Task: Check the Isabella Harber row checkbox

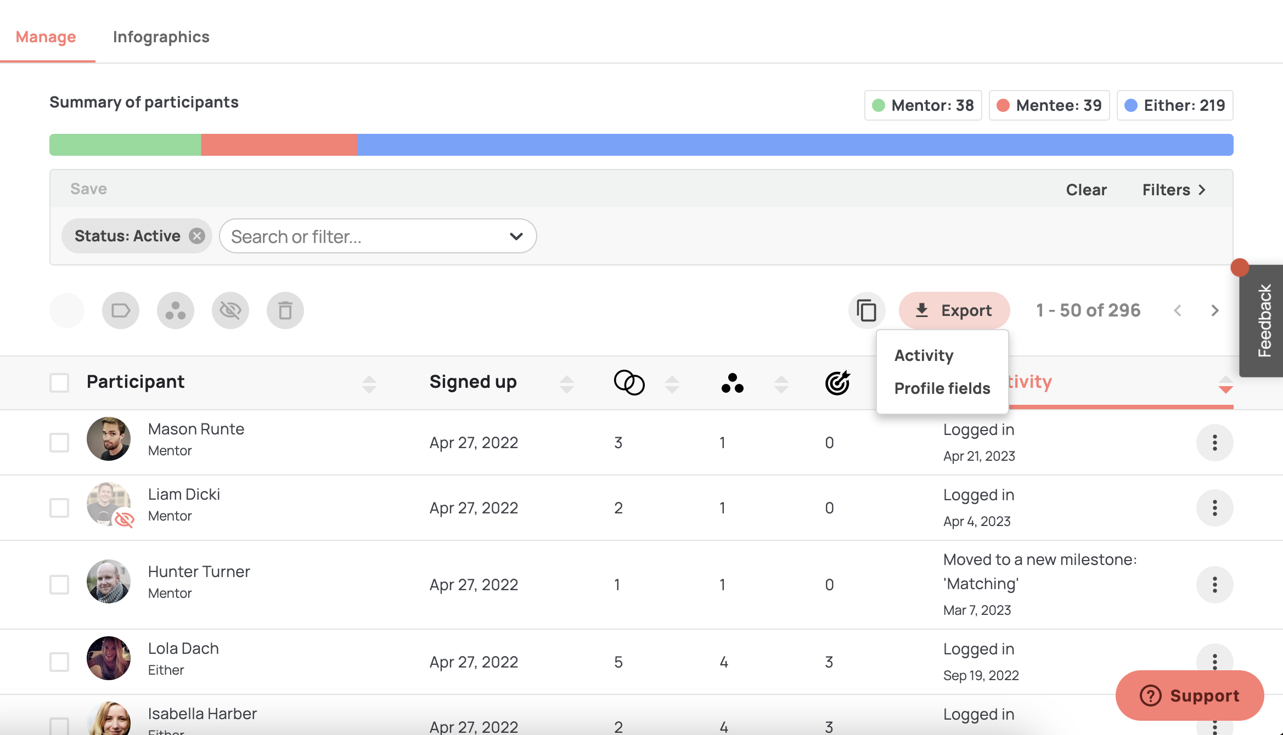Action: (x=59, y=726)
